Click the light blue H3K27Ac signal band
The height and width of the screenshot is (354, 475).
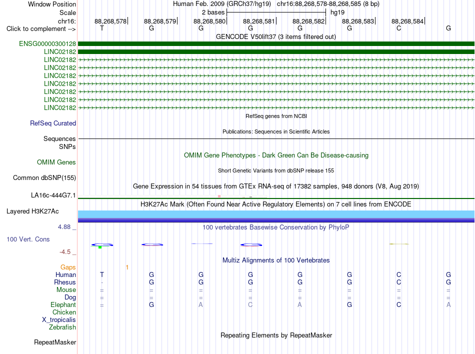(x=276, y=214)
